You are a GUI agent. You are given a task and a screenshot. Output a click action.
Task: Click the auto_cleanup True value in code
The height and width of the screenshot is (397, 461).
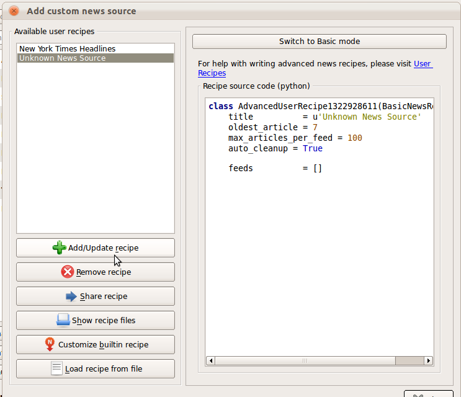point(313,148)
